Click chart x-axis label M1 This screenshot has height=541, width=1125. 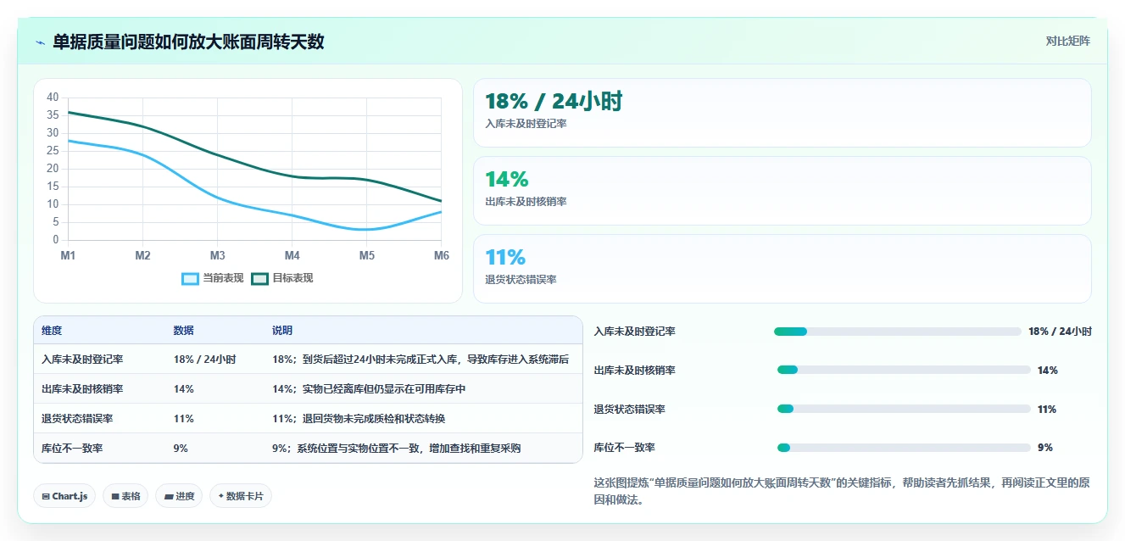pyautogui.click(x=68, y=255)
